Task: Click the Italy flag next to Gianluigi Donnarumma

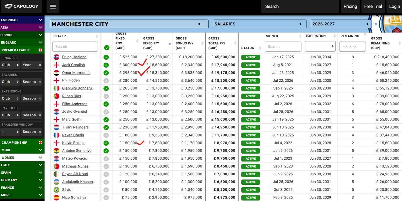Action: click(x=57, y=88)
